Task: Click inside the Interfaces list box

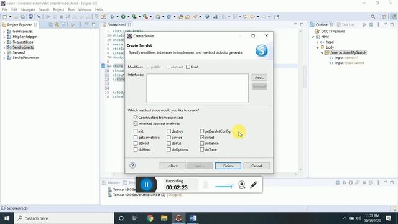Action: [197, 88]
